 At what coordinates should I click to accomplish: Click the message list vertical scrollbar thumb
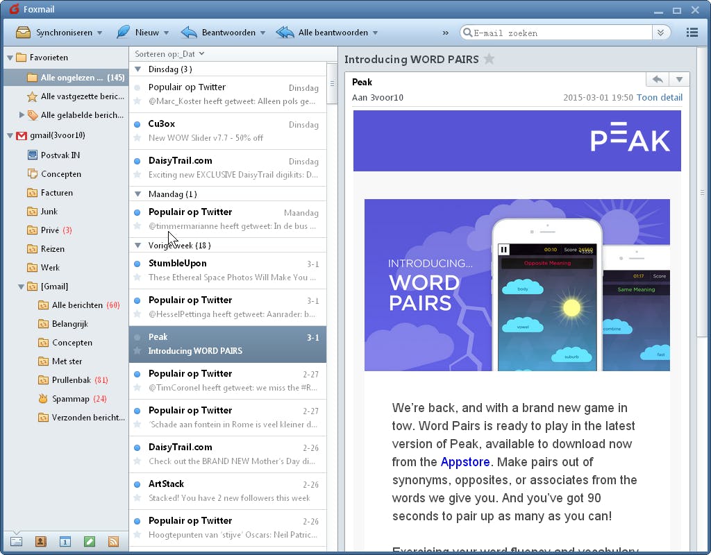pyautogui.click(x=332, y=84)
